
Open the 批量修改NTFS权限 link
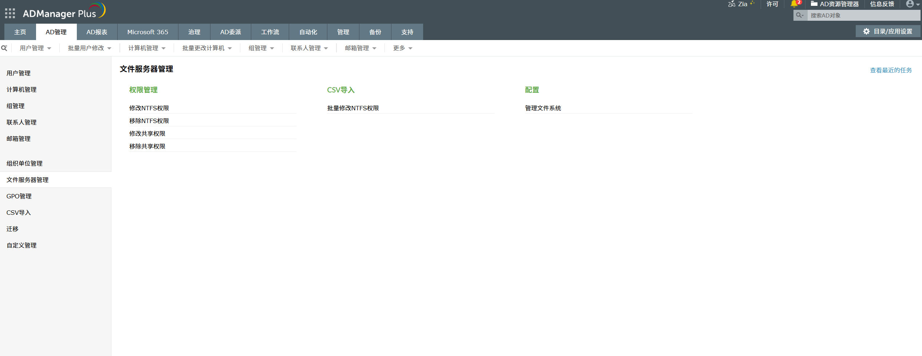[x=353, y=108]
